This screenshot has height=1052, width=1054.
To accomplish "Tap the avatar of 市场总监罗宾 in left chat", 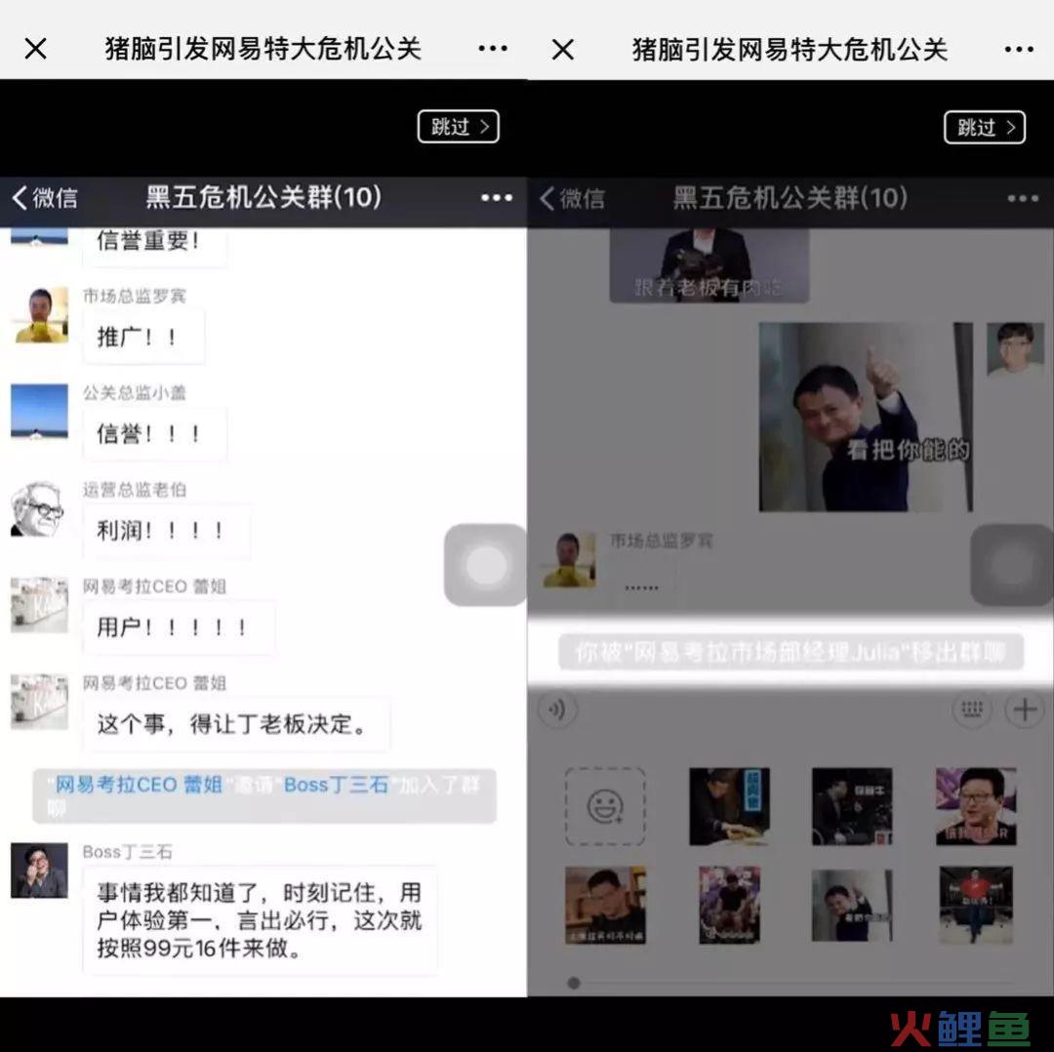I will click(40, 314).
